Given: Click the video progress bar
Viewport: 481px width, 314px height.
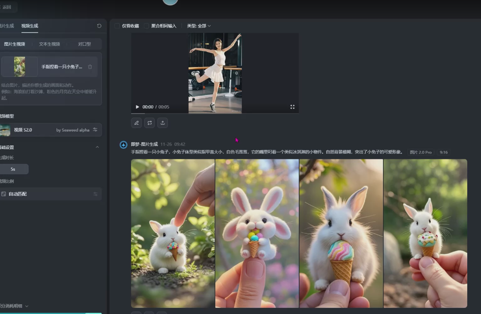Looking at the screenshot, I should [215, 113].
